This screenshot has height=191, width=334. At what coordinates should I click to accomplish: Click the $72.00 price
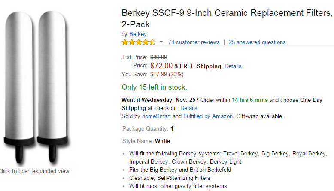point(161,66)
